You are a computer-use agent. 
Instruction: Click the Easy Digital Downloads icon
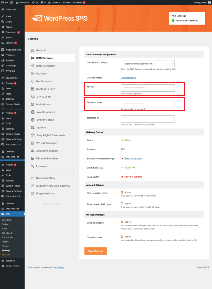[x=33, y=135]
